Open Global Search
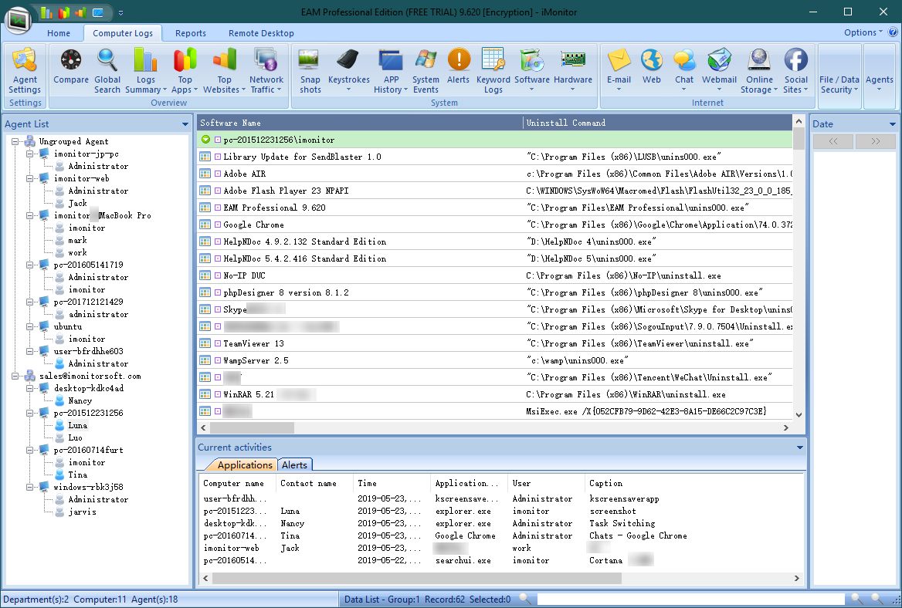The image size is (902, 608). point(107,71)
